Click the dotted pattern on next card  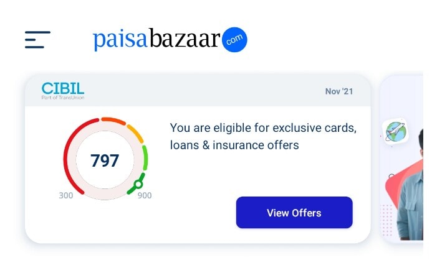pyautogui.click(x=387, y=221)
